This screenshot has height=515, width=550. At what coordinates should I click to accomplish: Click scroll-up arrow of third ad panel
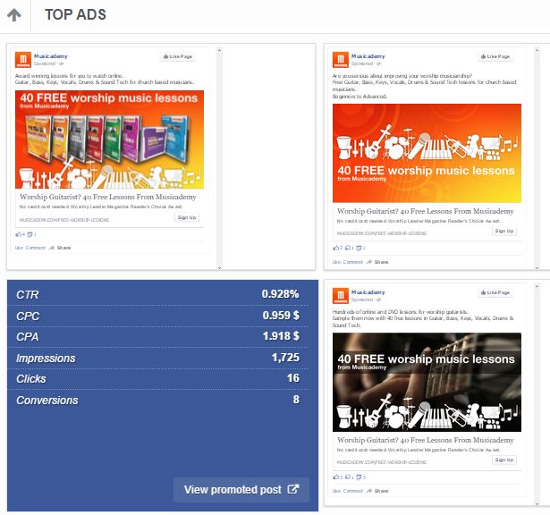tap(537, 286)
